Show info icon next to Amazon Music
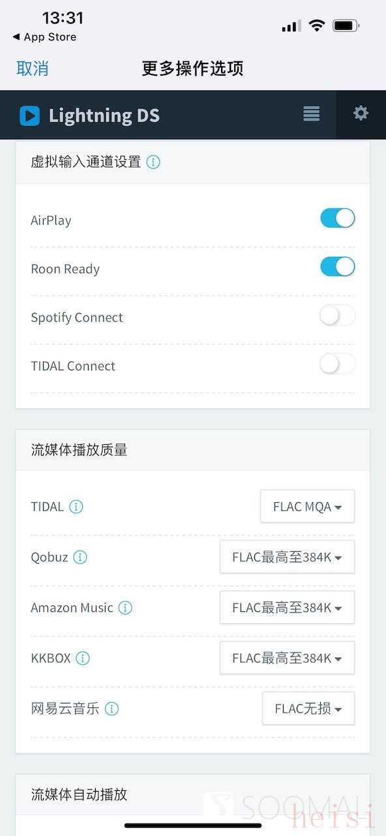Image resolution: width=386 pixels, height=836 pixels. tap(125, 608)
